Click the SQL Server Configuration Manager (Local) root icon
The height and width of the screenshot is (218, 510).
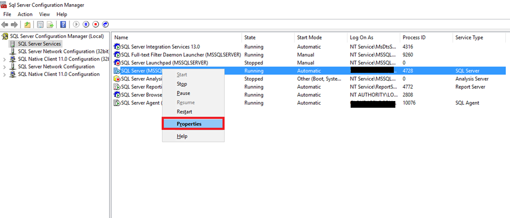pos(5,36)
